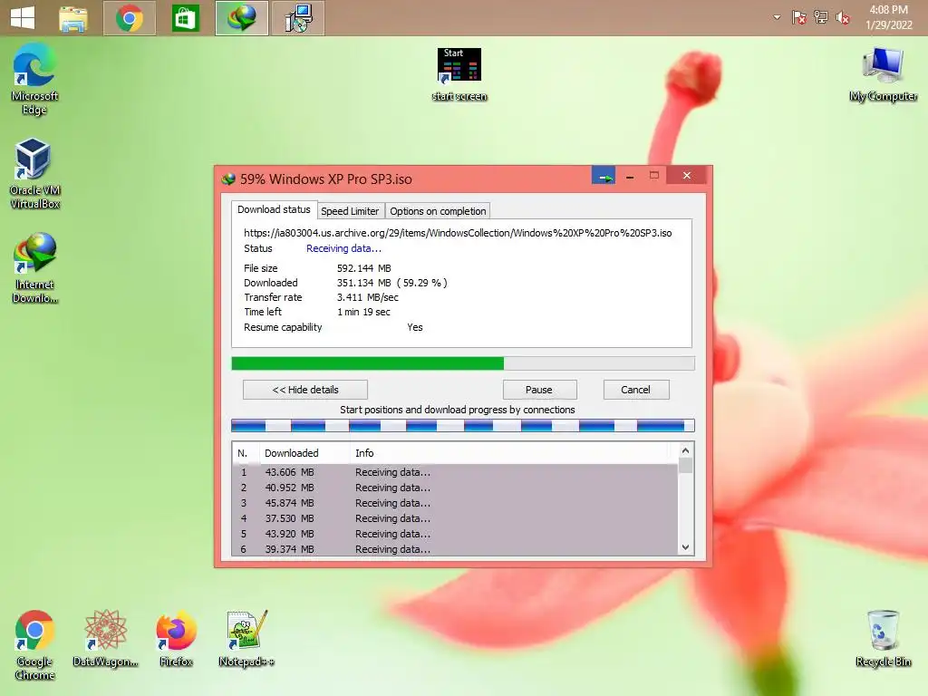This screenshot has height=696, width=928.
Task: Open the Options on completion tab
Action: click(438, 211)
